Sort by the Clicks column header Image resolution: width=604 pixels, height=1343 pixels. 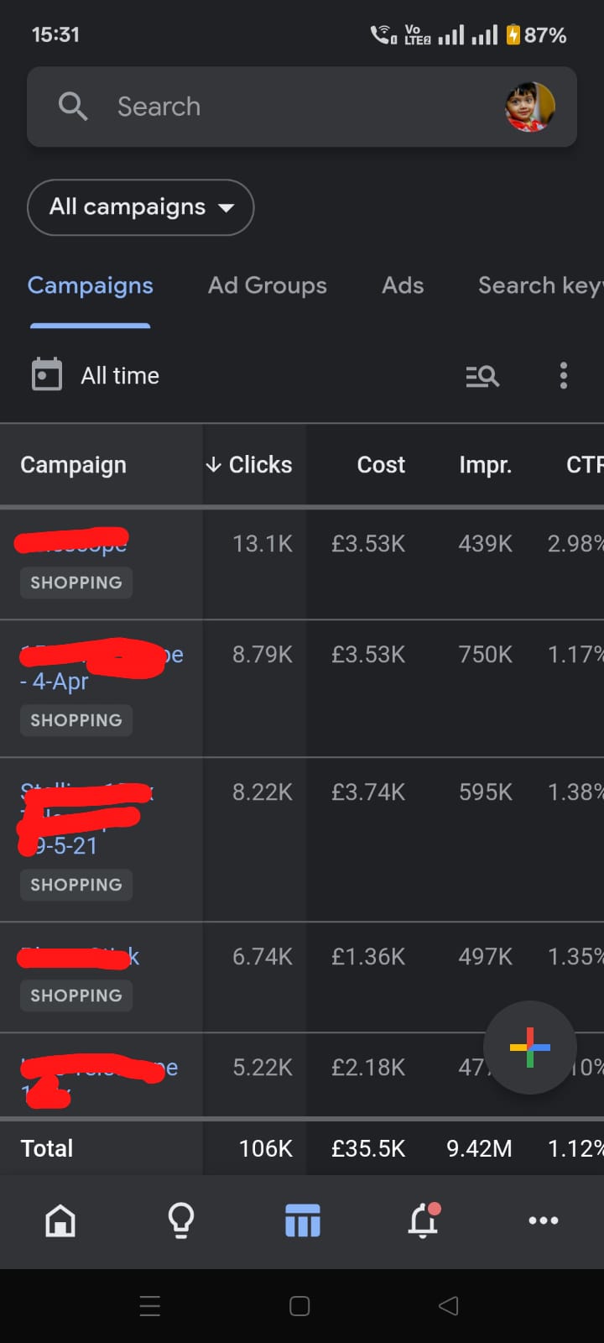(x=250, y=464)
